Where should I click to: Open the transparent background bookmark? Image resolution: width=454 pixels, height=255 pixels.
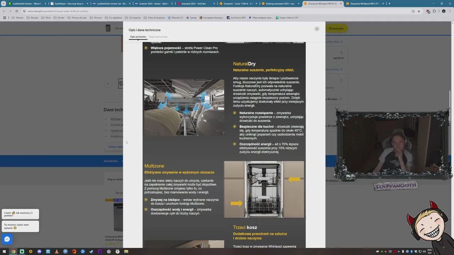(x=212, y=17)
